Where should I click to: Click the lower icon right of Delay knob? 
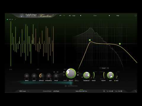[78, 75]
